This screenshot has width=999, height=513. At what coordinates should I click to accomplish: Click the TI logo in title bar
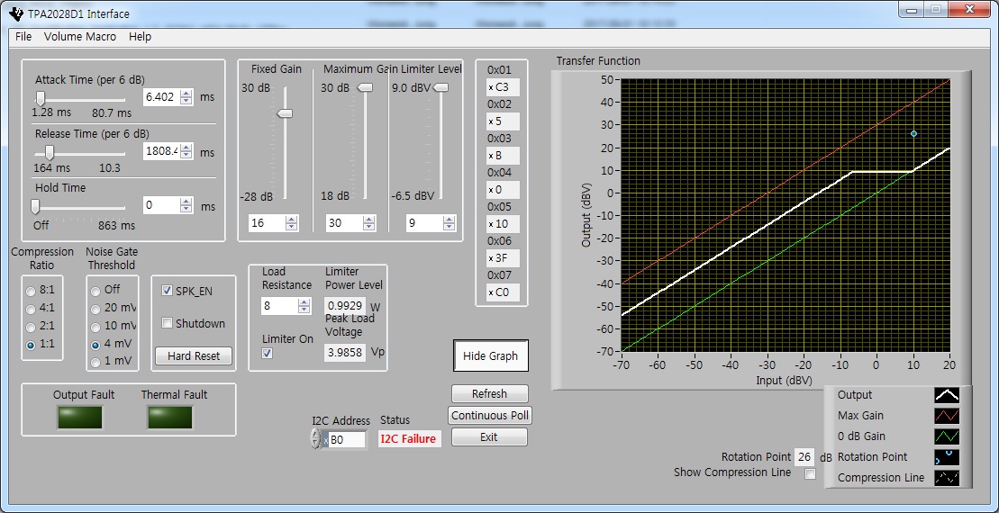click(18, 14)
